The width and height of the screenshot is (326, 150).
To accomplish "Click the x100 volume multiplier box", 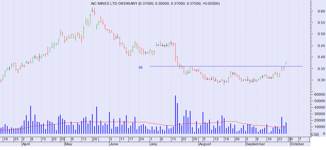I will pos(315,135).
